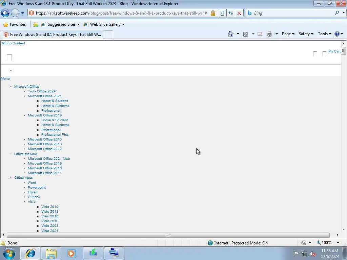The width and height of the screenshot is (347, 260).
Task: Click the Add to Favorites Bar icon
Action: coord(35,24)
